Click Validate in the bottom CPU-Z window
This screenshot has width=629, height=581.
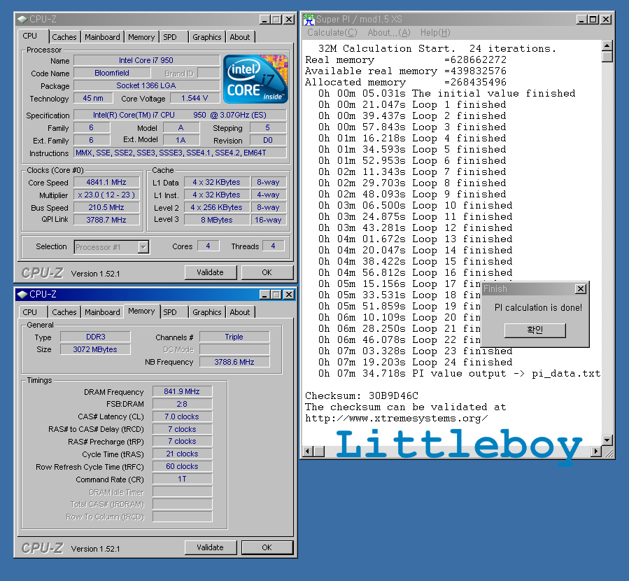pyautogui.click(x=210, y=547)
